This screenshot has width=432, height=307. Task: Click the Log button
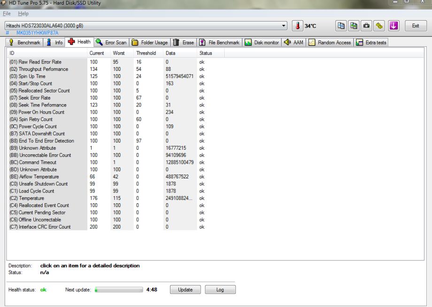[x=220, y=290]
